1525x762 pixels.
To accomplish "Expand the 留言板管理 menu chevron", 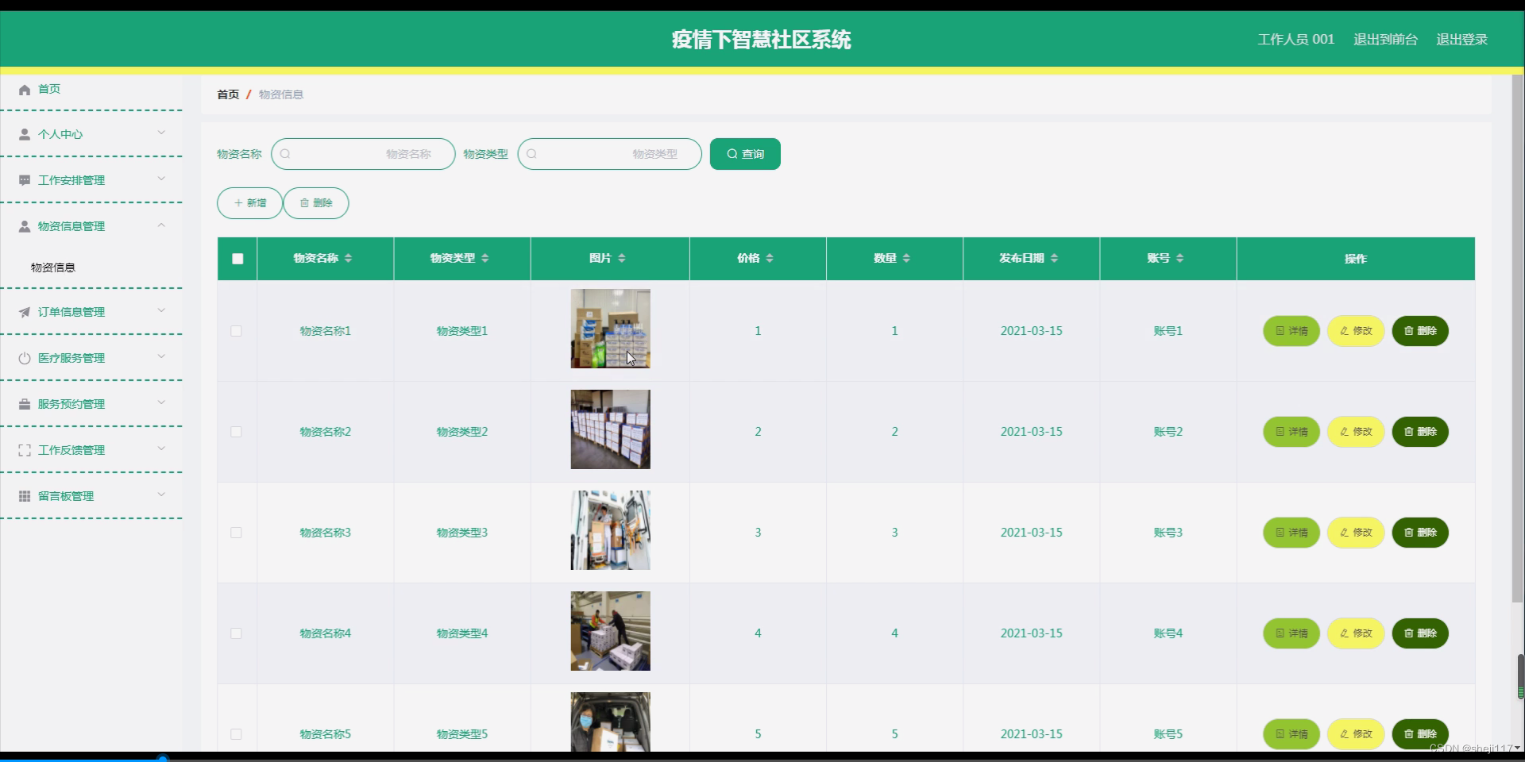I will click(161, 495).
